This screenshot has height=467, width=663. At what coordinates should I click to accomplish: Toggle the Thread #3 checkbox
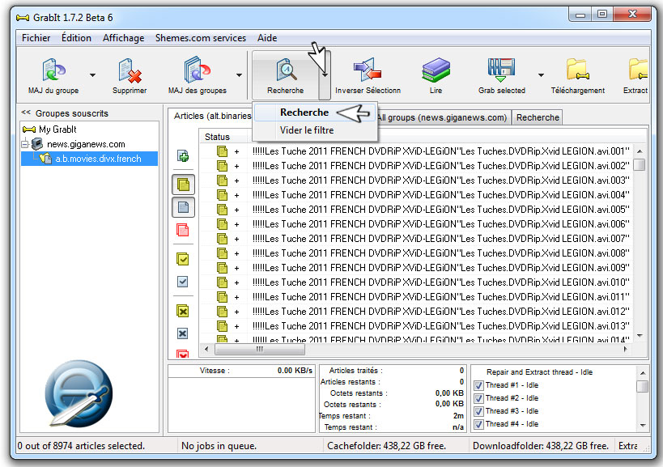478,411
